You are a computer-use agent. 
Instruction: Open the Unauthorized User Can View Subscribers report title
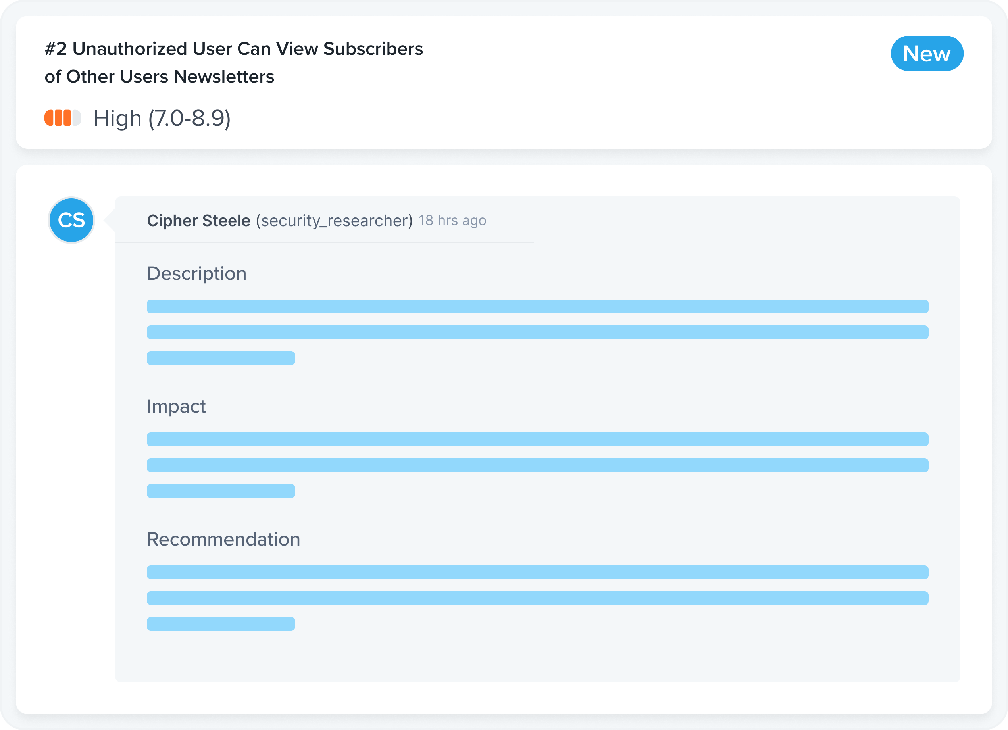[234, 63]
